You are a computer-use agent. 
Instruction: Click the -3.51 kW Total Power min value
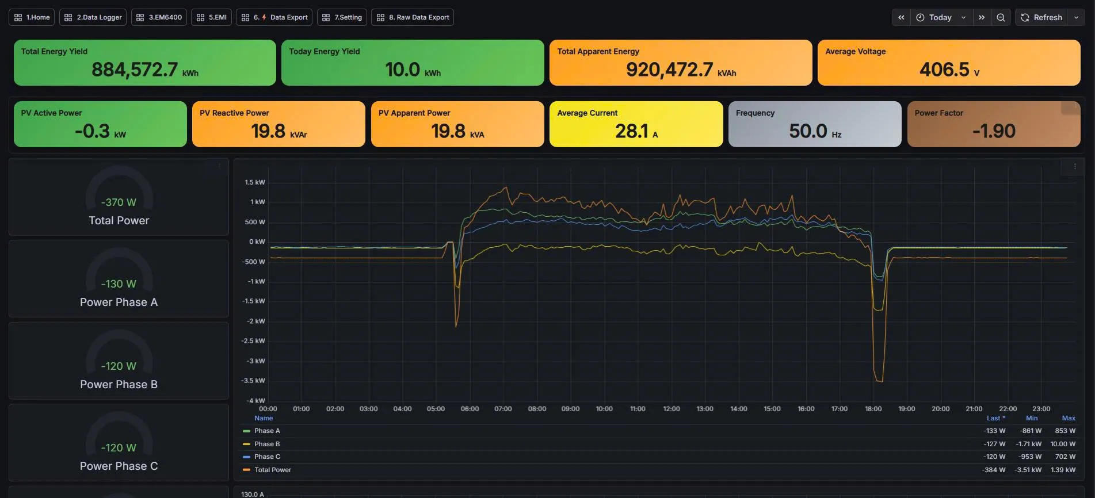tap(1028, 470)
